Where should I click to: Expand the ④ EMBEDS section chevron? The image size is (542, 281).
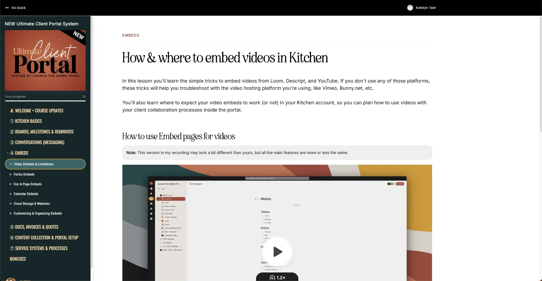(x=8, y=153)
